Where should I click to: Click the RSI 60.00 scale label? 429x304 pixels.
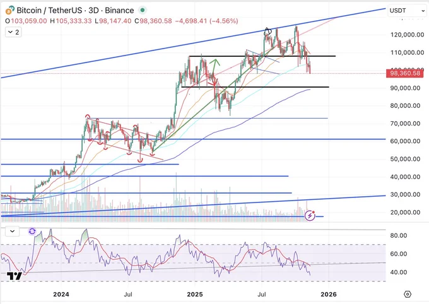pyautogui.click(x=399, y=254)
